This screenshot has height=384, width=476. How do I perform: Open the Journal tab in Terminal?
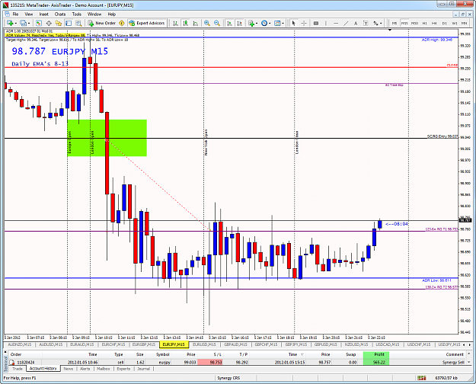tap(144, 369)
